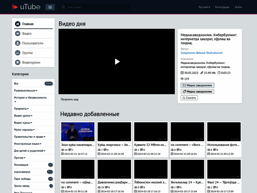Image resolution: width=257 pixels, height=193 pixels.
Task: Expand the Видео уроки category
Action: [x=24, y=116]
